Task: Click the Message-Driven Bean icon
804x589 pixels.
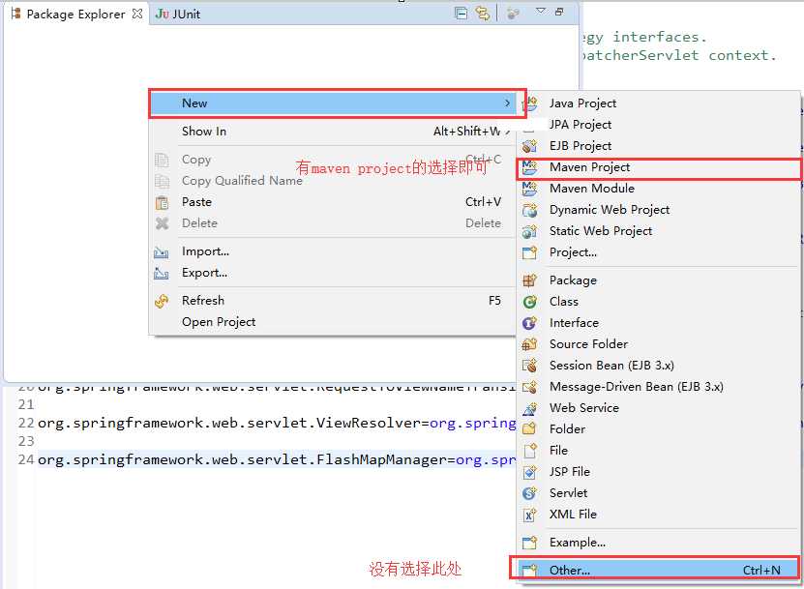Action: 529,387
